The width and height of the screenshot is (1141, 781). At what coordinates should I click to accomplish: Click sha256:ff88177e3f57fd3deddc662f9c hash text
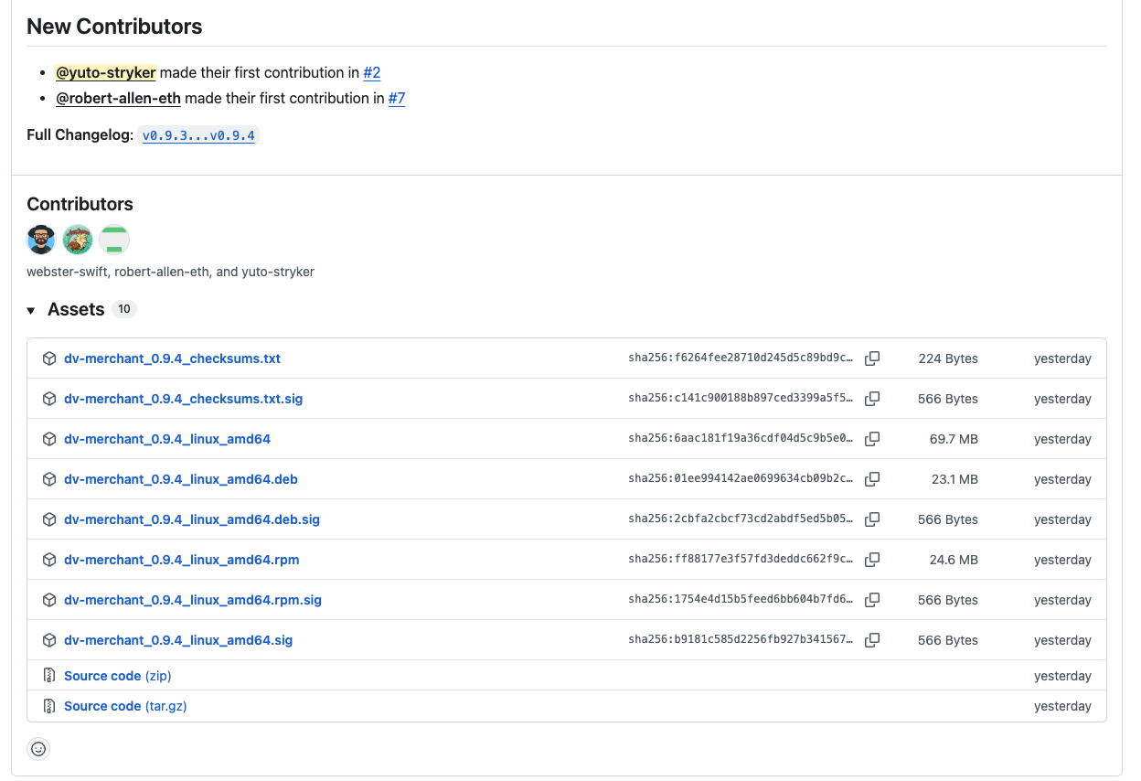tap(741, 560)
